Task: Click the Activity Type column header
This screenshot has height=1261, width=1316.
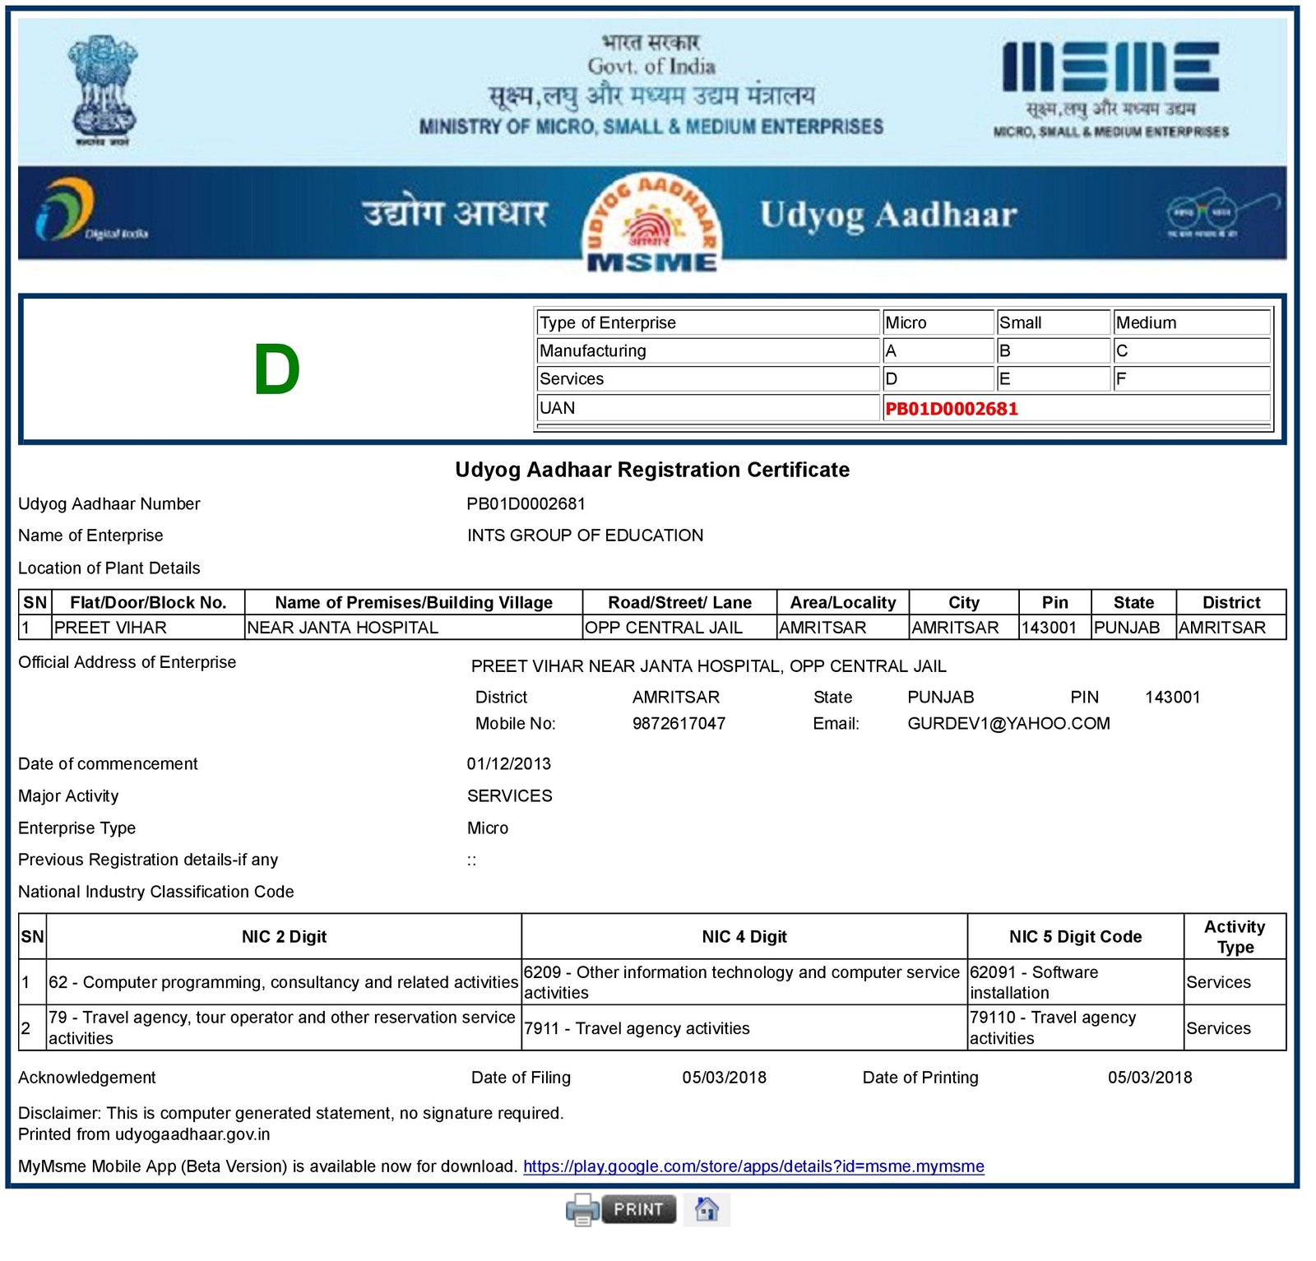Action: (1235, 937)
